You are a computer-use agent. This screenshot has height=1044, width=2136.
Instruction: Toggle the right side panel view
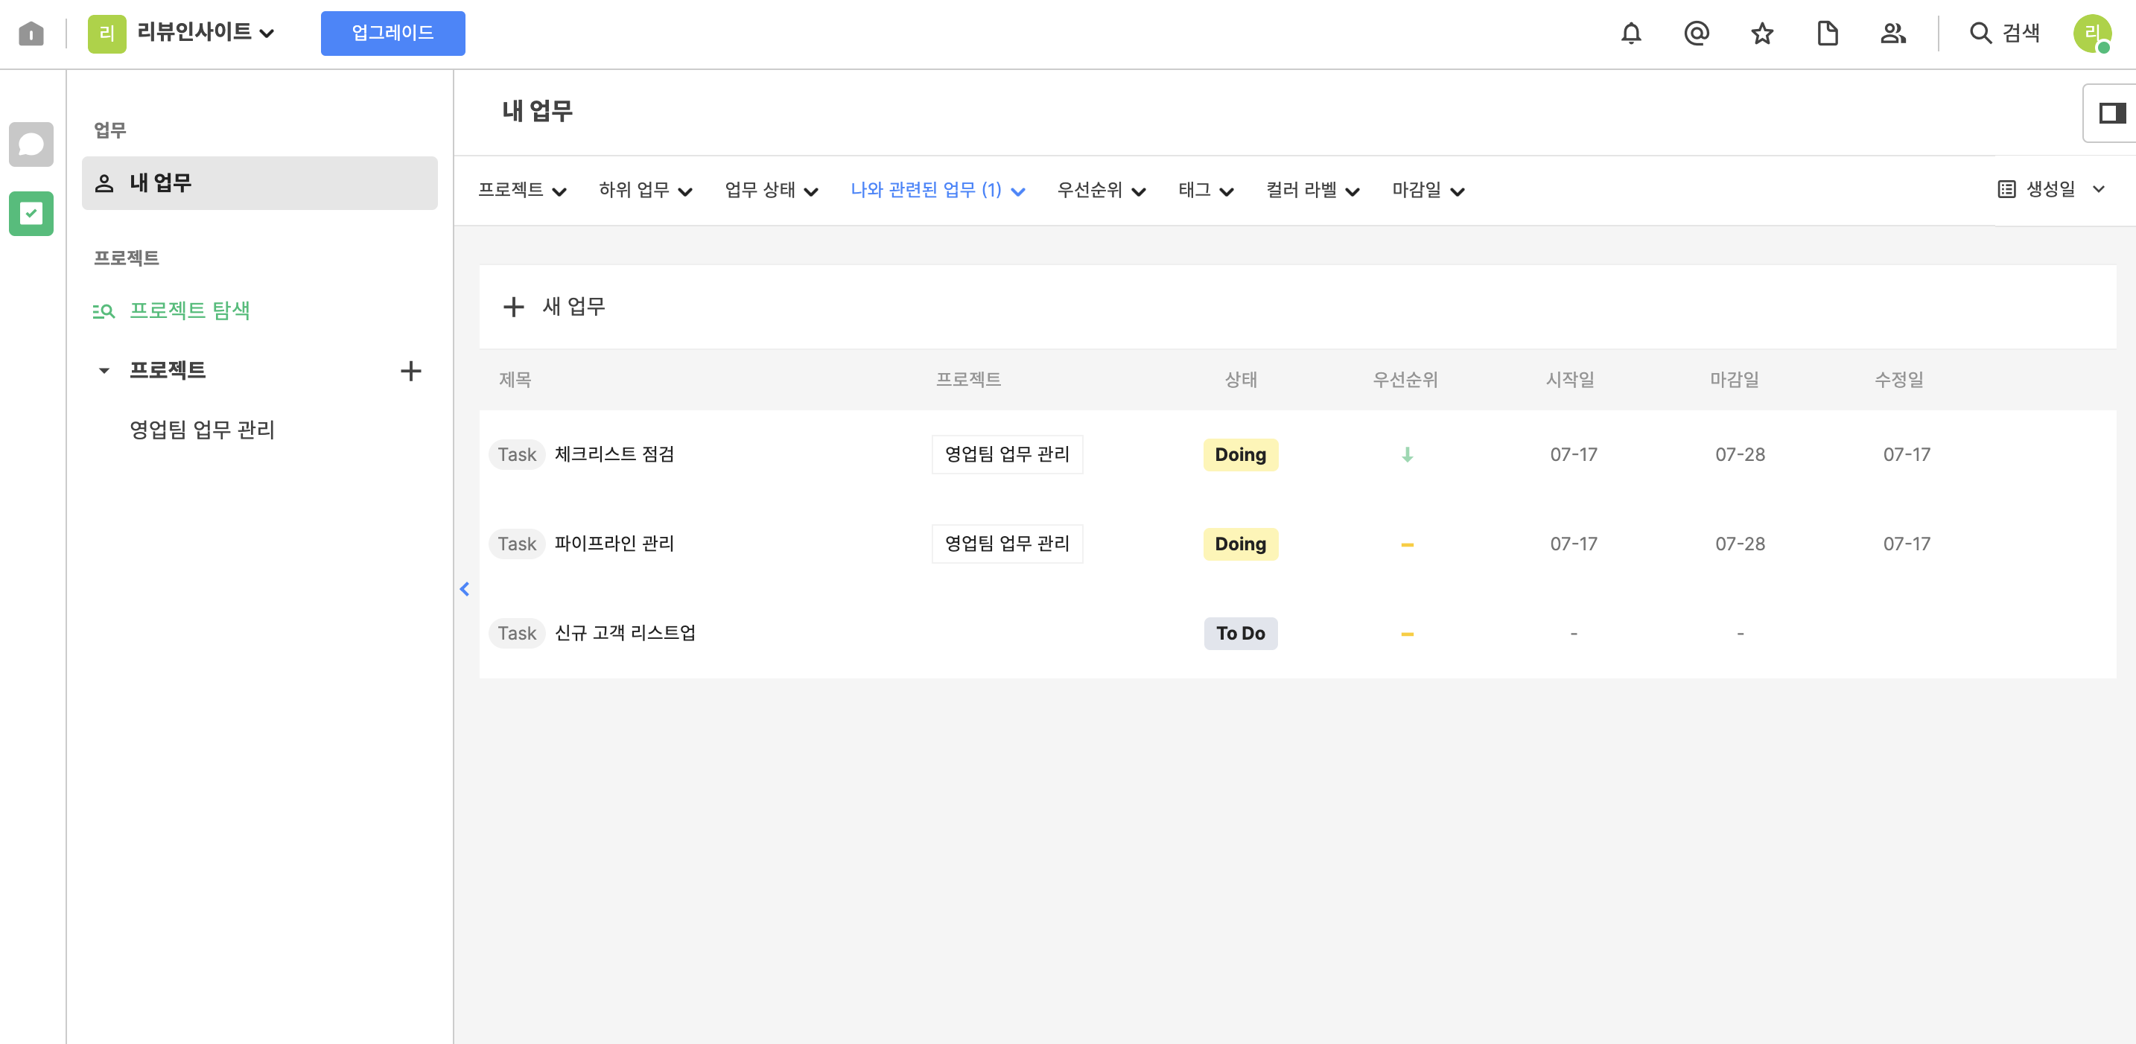[2111, 112]
